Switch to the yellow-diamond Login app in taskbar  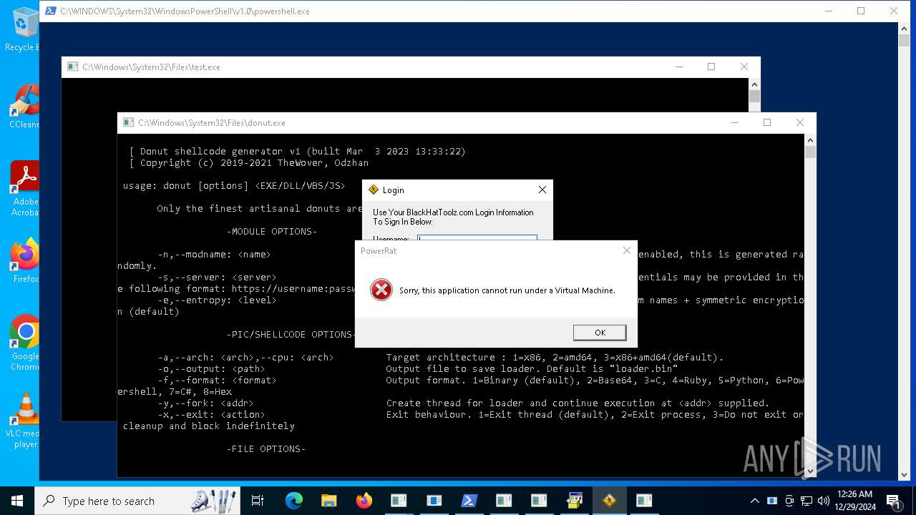[x=609, y=501]
